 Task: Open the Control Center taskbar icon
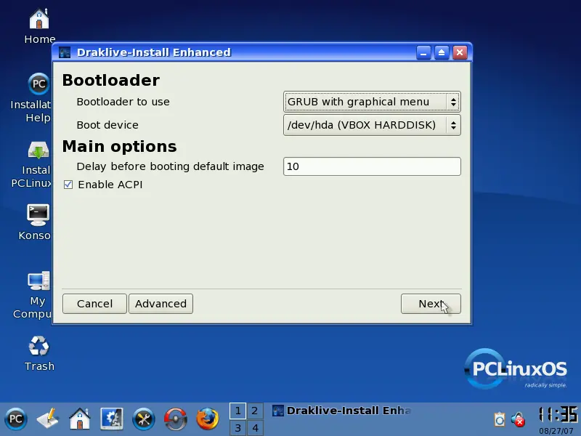(x=112, y=419)
